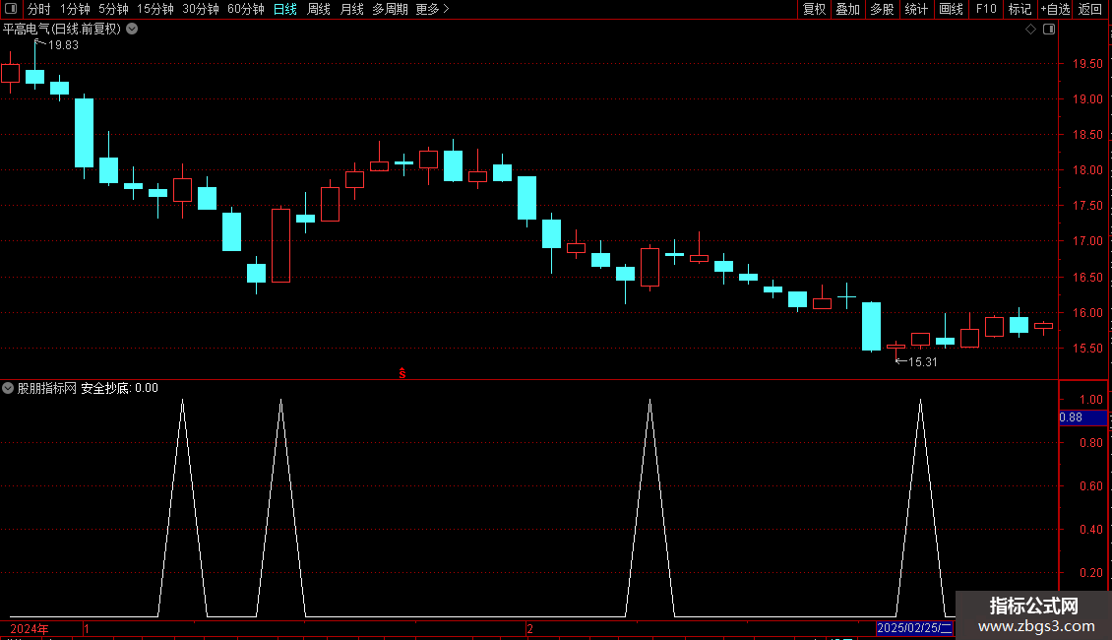Viewport: 1112px width, 640px height.
Task: Click the 2025/02/25 date label
Action: coord(914,628)
